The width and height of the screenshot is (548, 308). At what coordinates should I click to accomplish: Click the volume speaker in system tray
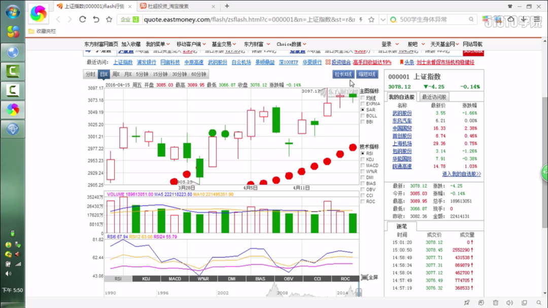click(8, 274)
